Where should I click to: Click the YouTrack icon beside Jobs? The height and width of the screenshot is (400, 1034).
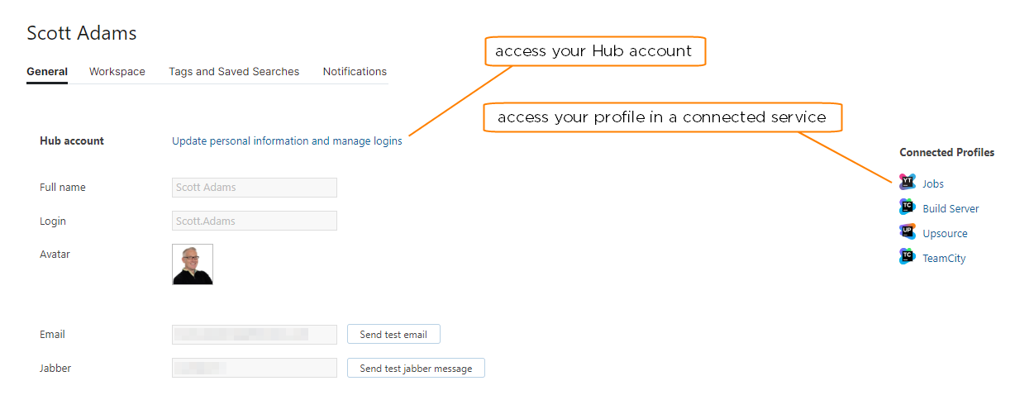pos(908,183)
